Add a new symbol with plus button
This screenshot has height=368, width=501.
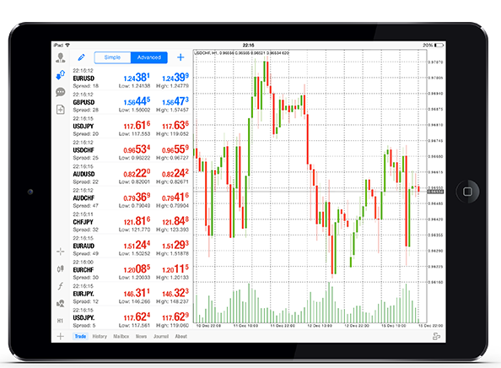(180, 57)
